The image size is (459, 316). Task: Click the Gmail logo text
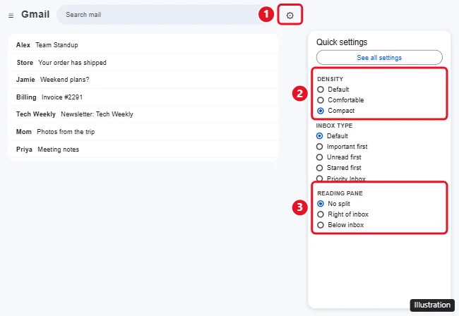coord(35,14)
